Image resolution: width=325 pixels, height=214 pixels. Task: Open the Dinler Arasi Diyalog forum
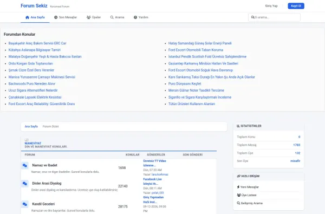pos(47,183)
